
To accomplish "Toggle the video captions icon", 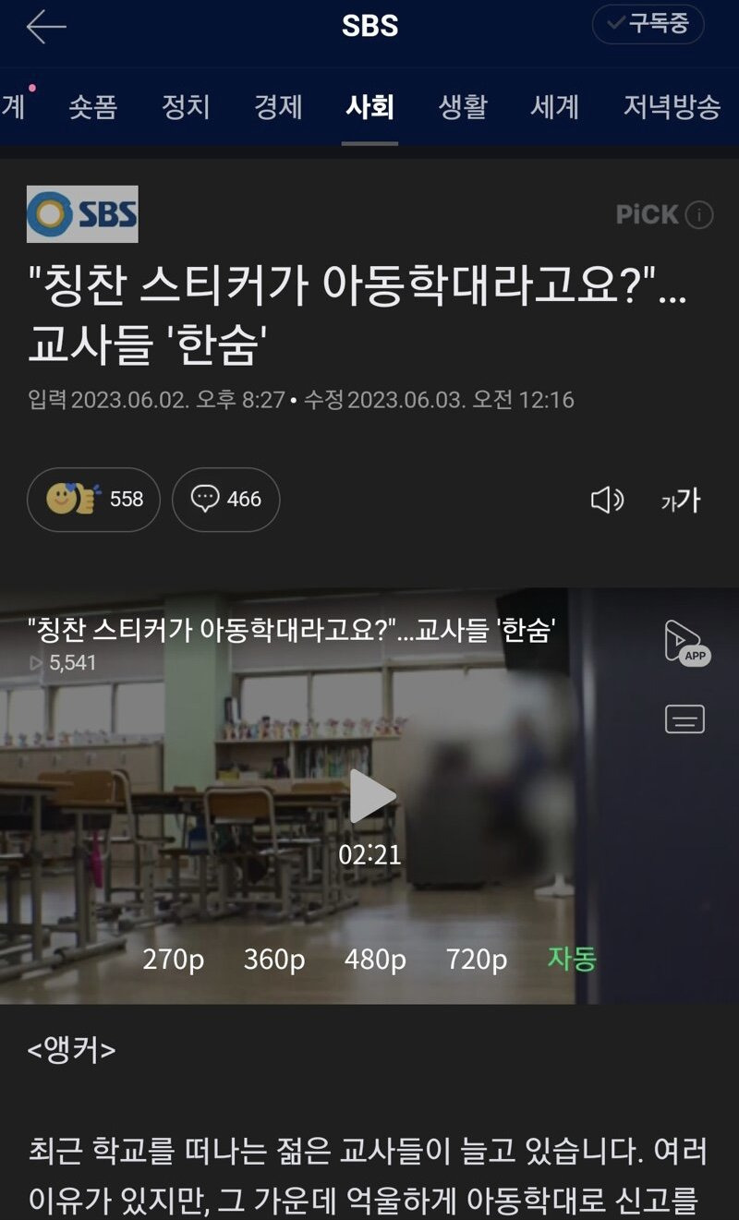I will (x=684, y=719).
